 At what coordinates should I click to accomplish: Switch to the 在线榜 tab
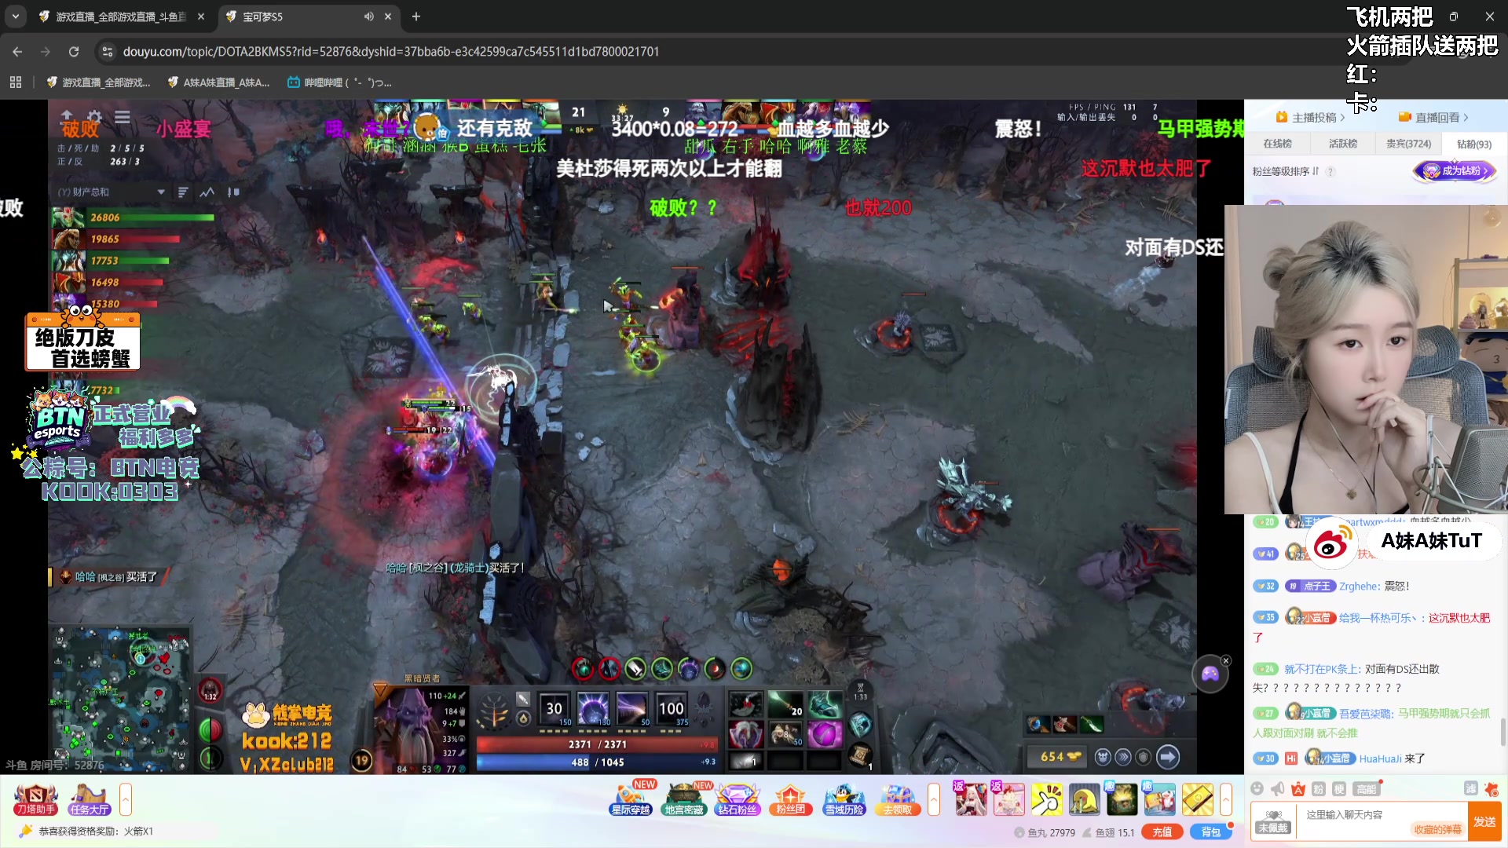[x=1277, y=144]
